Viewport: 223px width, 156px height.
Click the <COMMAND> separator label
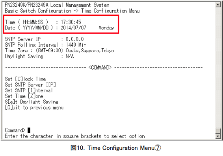pos(100,68)
